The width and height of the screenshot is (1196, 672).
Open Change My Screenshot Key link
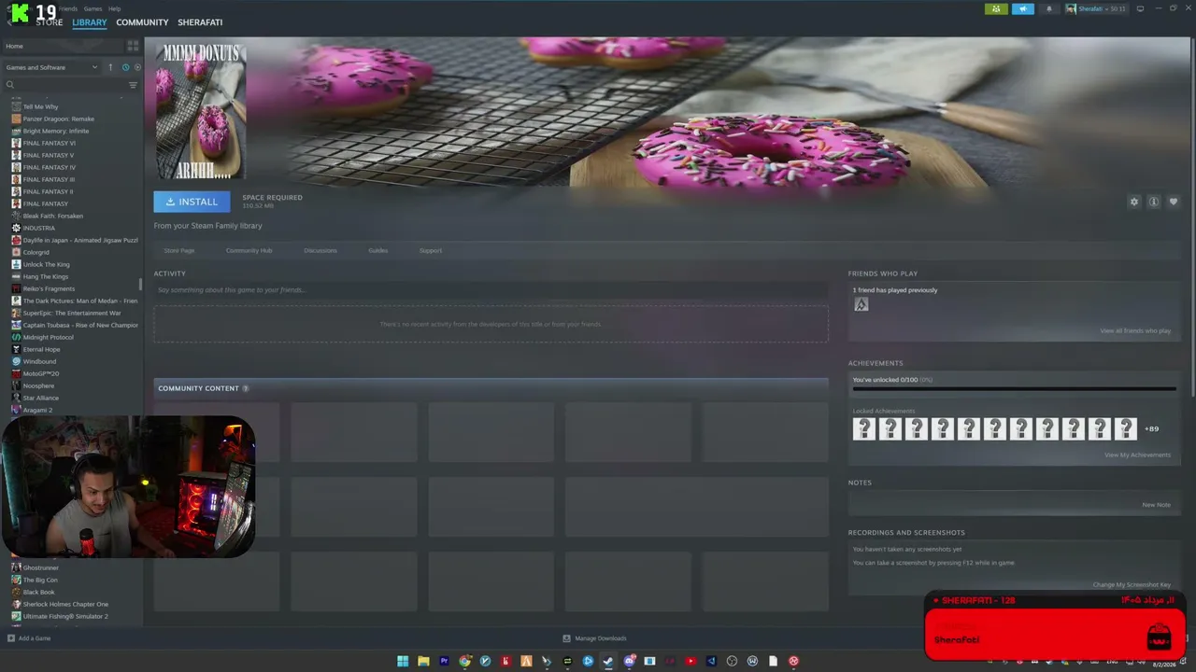pyautogui.click(x=1132, y=584)
